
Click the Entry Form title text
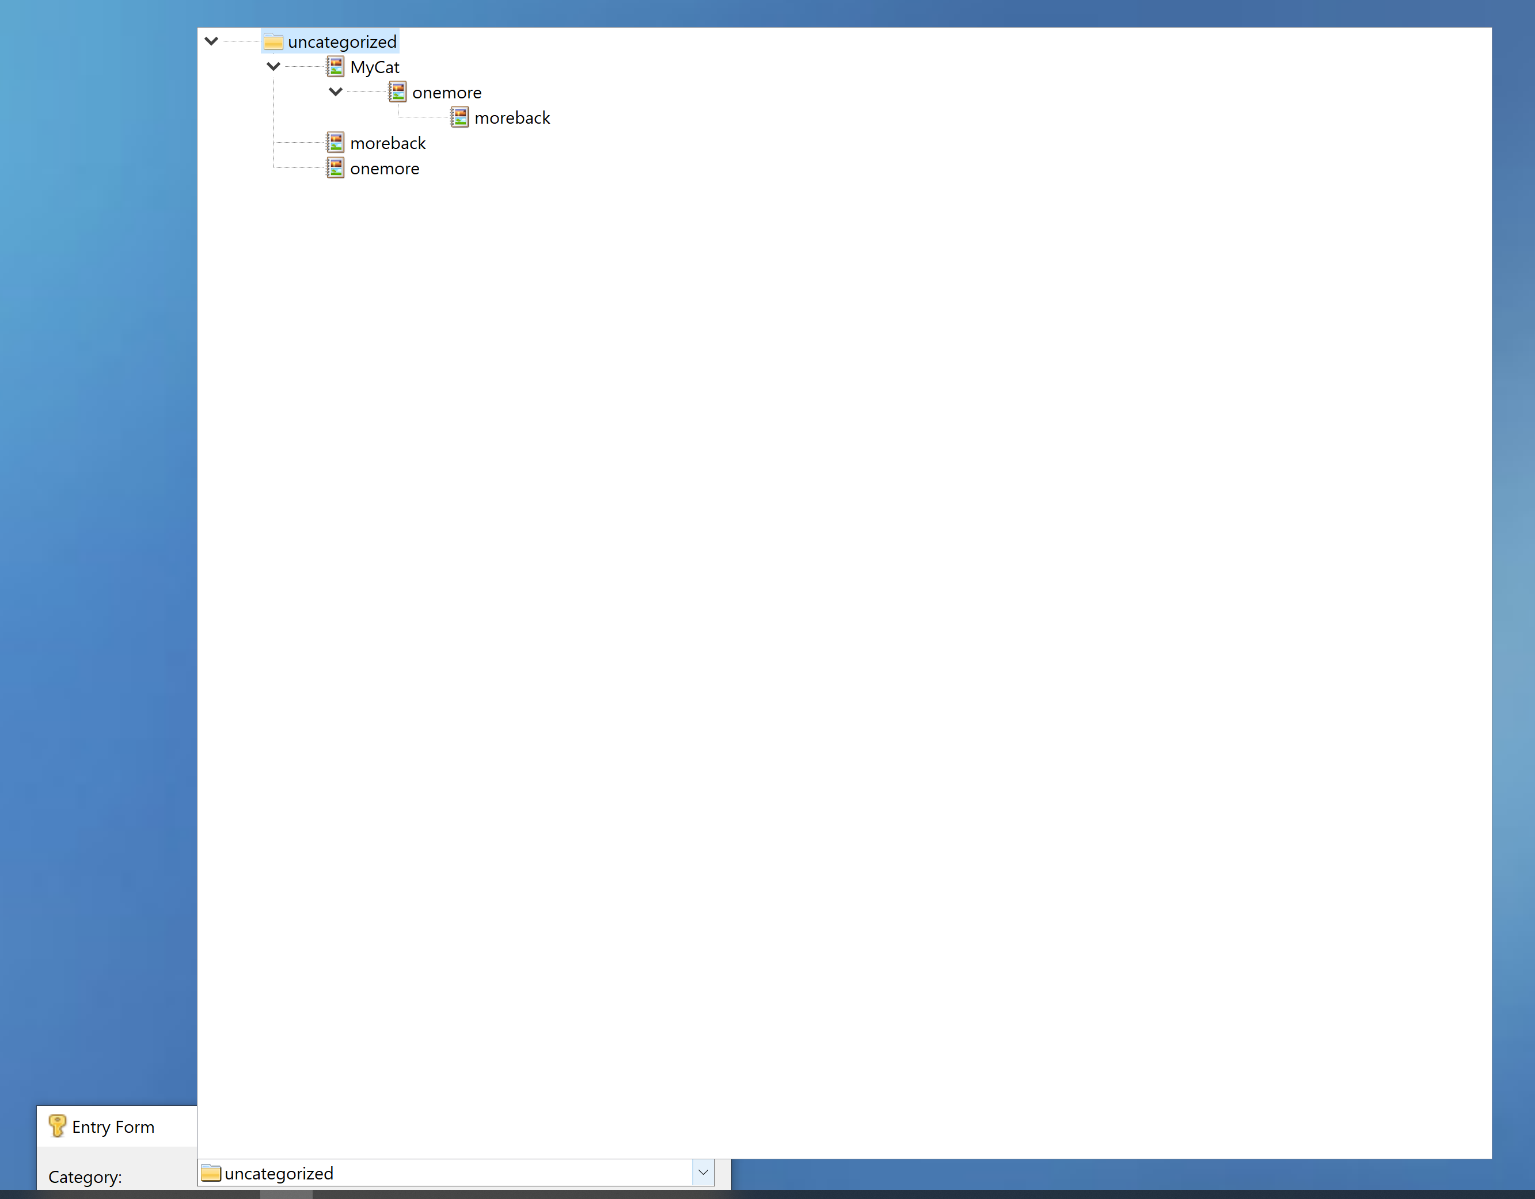(x=113, y=1127)
